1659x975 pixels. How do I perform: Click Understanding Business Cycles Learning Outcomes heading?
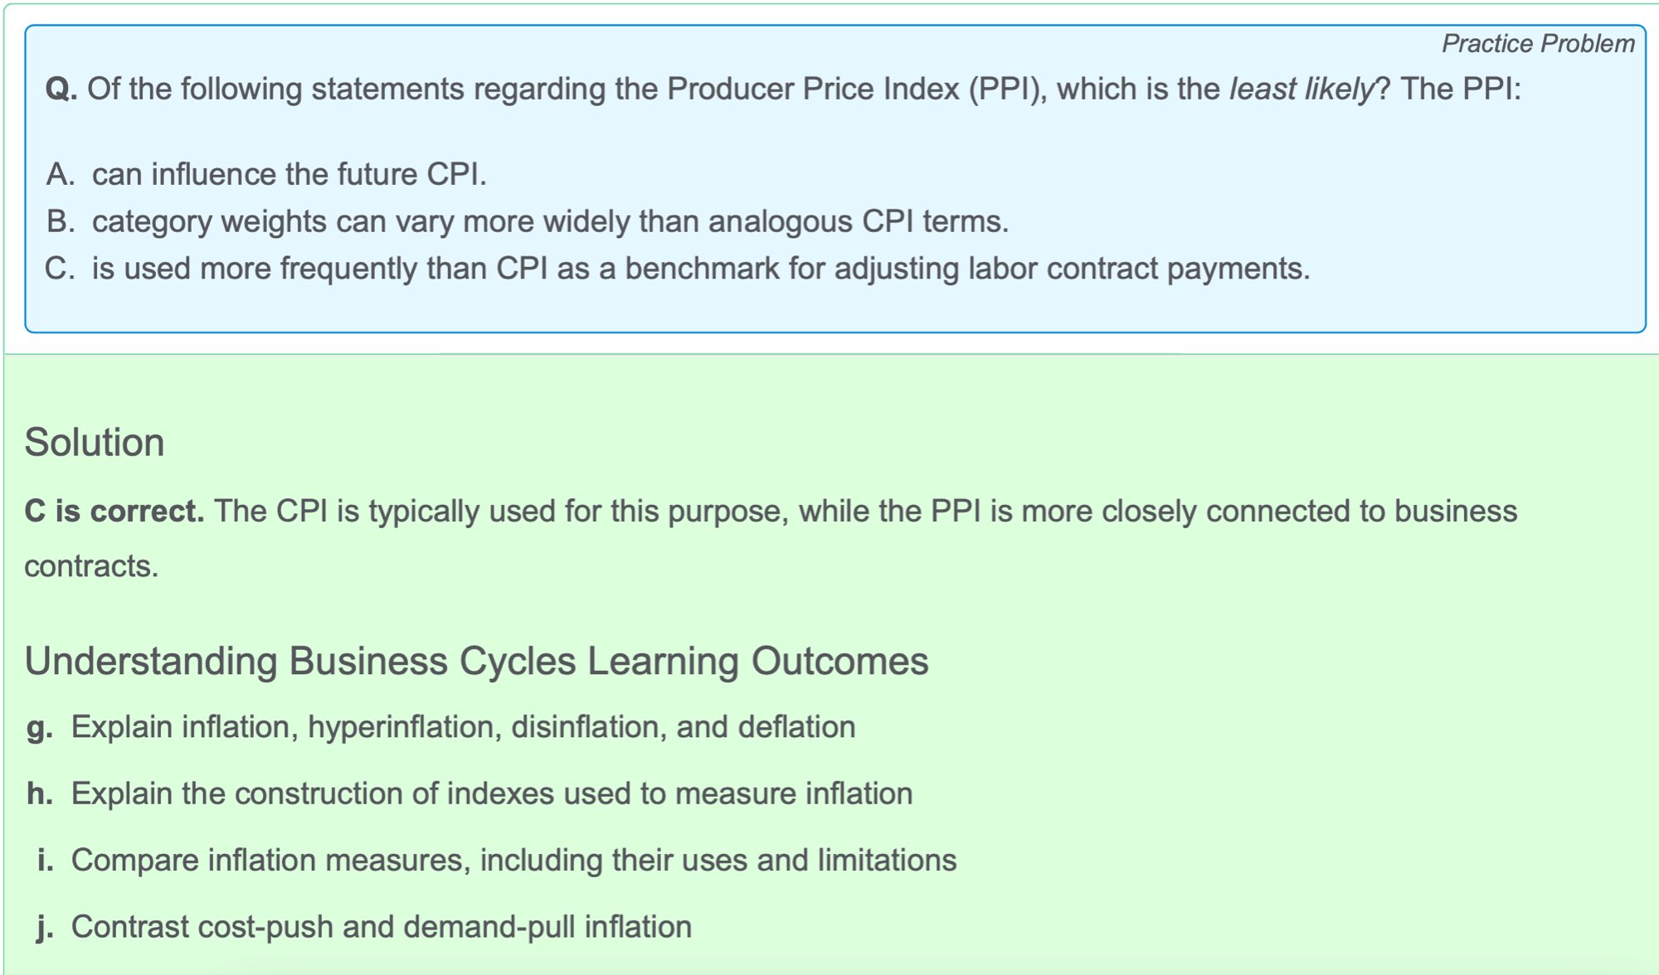pos(476,662)
